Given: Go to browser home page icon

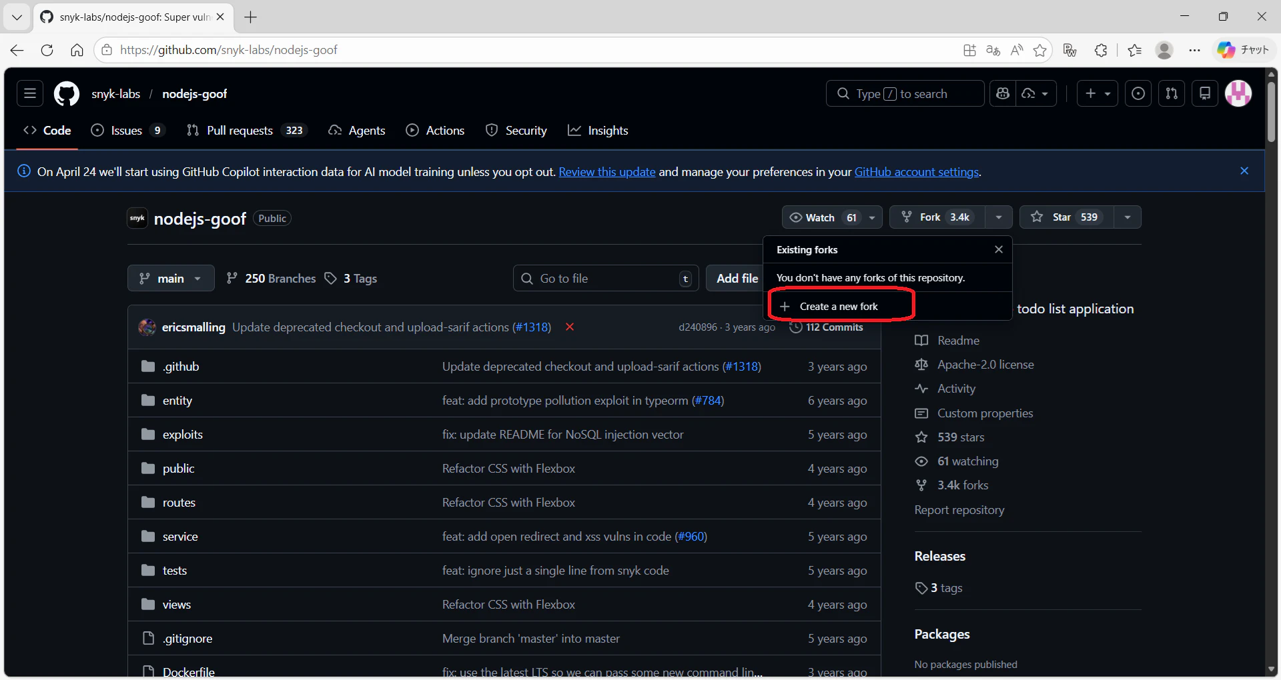Looking at the screenshot, I should pyautogui.click(x=77, y=50).
